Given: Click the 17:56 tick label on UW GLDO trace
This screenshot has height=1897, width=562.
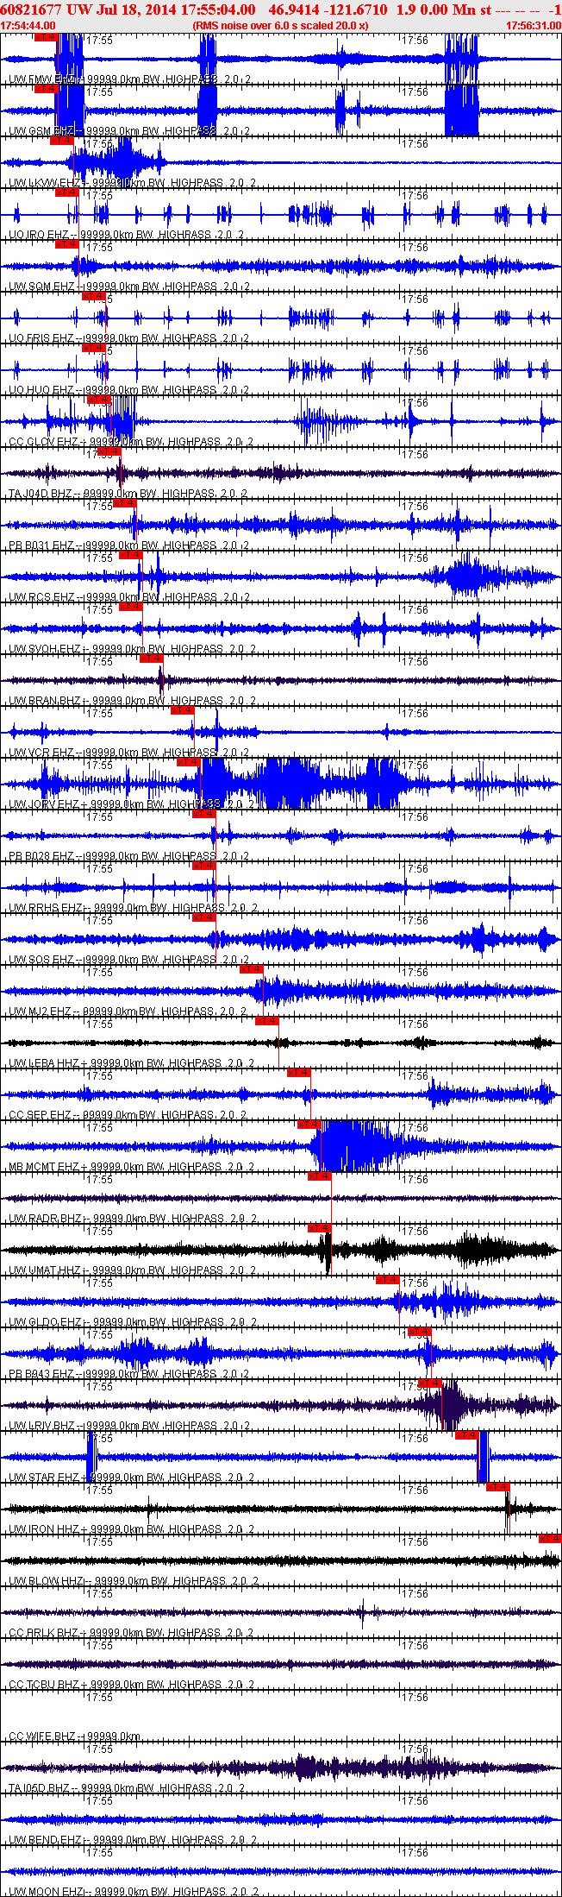Looking at the screenshot, I should click(415, 1283).
